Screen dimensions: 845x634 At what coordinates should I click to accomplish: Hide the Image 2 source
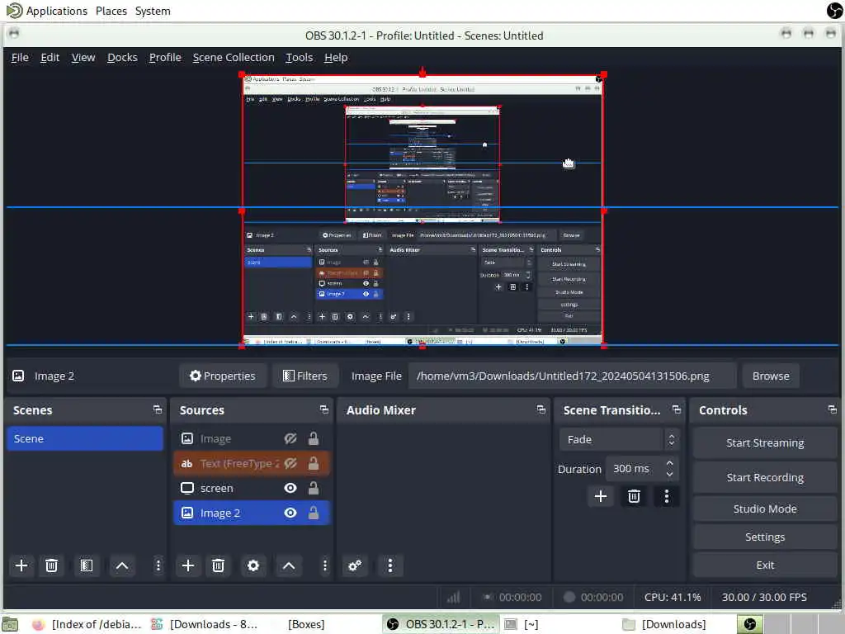290,513
